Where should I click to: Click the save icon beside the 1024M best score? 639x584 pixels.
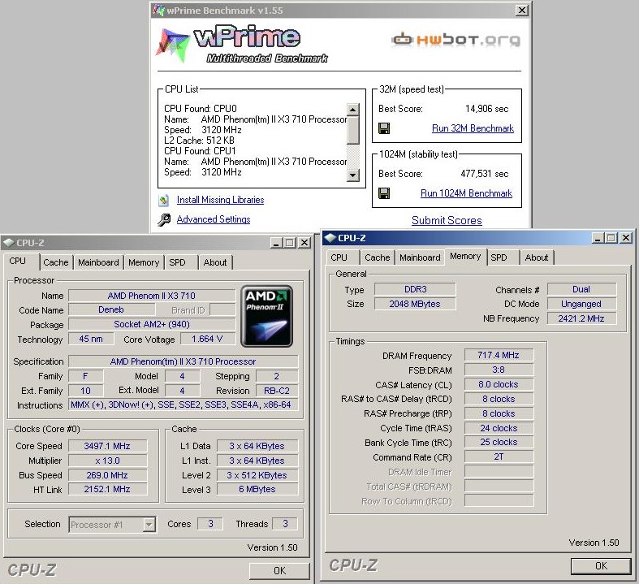[x=384, y=193]
